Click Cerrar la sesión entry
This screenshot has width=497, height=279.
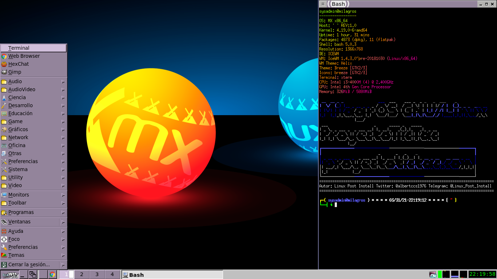(x=29, y=264)
